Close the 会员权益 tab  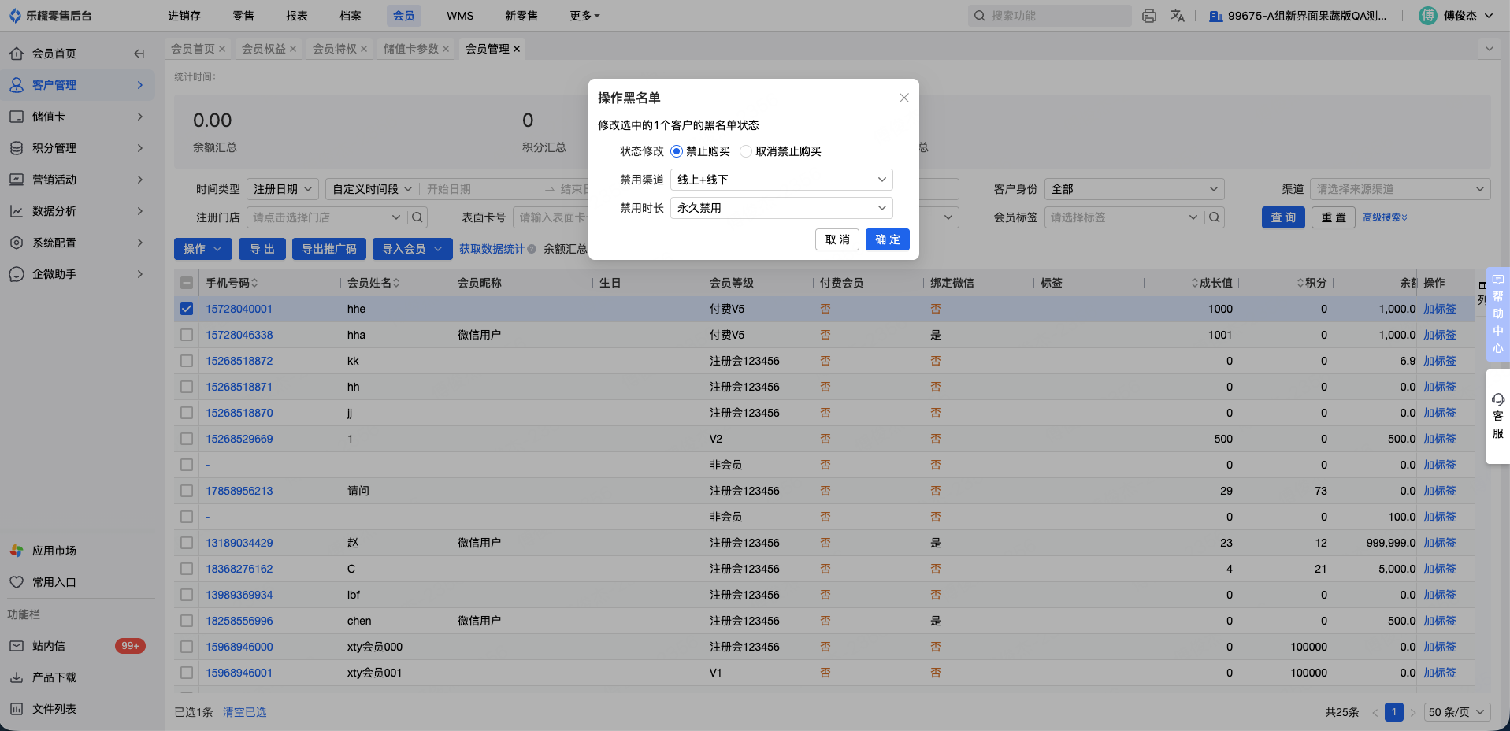(293, 49)
